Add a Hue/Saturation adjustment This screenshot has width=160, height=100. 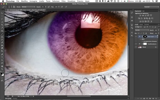[x=139, y=18]
